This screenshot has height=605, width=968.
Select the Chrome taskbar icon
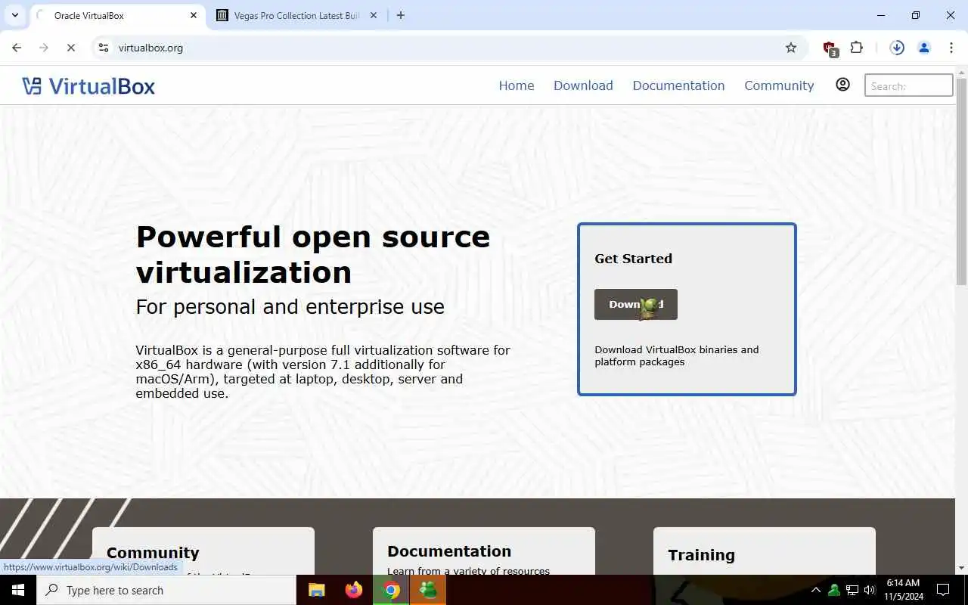pyautogui.click(x=391, y=590)
